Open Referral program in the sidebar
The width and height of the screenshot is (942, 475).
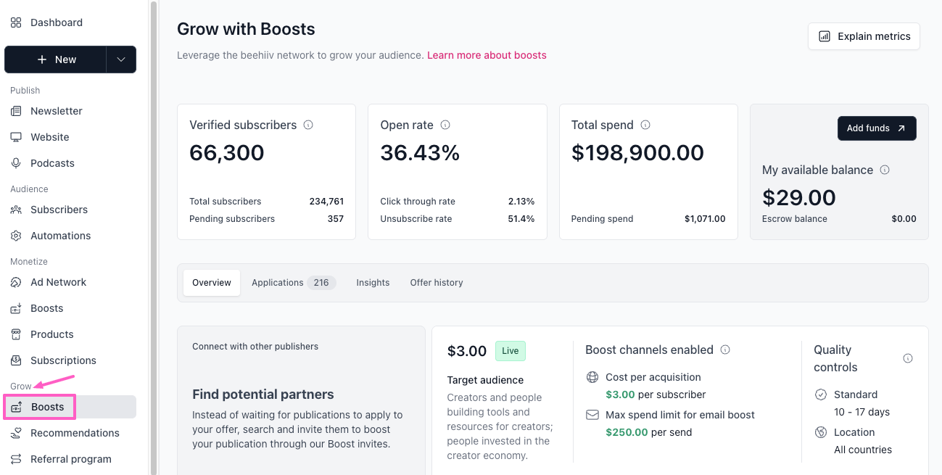[x=70, y=459]
